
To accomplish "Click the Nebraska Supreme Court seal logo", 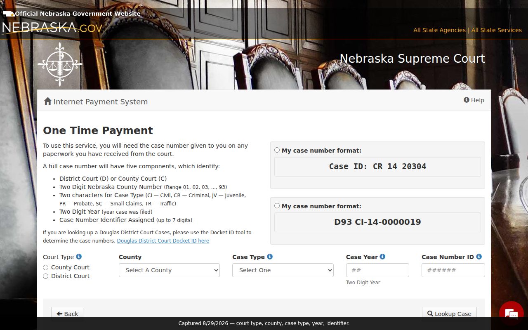I will coord(60,64).
